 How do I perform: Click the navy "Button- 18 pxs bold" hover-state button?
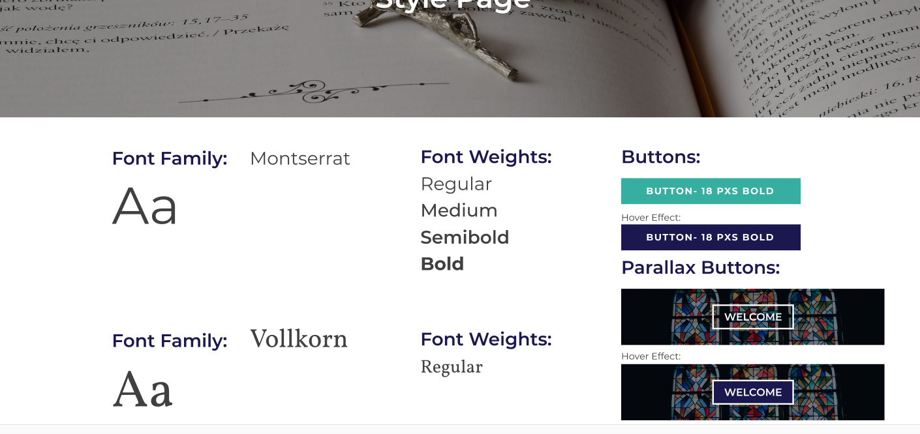(711, 237)
